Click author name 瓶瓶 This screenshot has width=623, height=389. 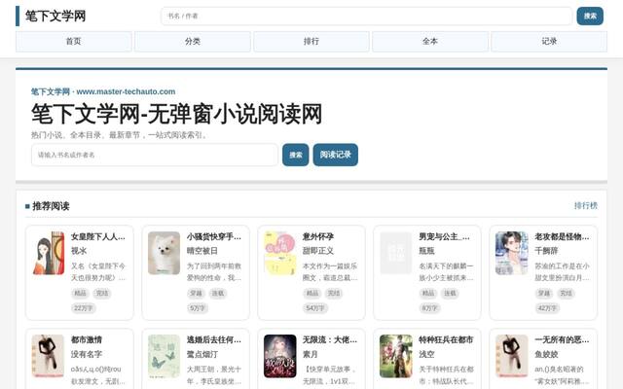(x=426, y=251)
